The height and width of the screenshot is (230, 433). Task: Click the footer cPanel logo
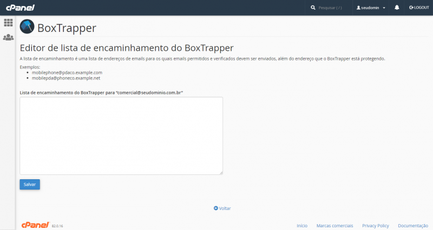tap(35, 225)
